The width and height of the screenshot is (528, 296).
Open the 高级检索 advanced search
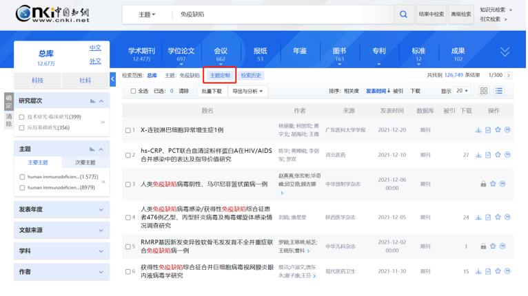pyautogui.click(x=461, y=14)
